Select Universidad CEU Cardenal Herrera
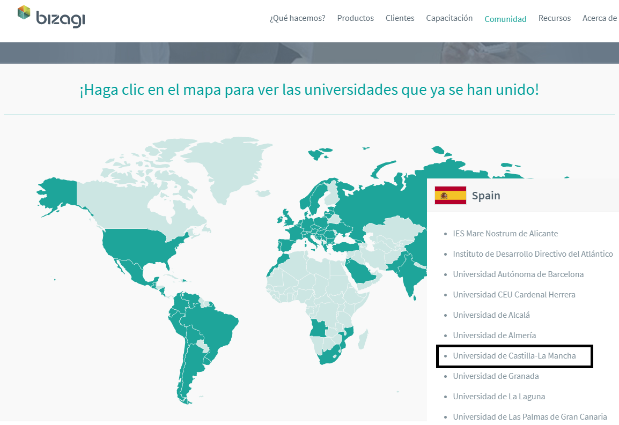 [x=514, y=294]
